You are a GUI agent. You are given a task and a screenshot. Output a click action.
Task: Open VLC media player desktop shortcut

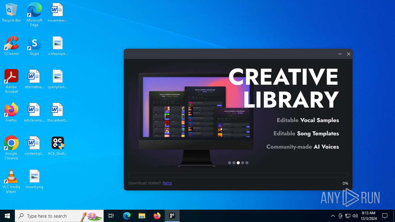click(x=11, y=181)
